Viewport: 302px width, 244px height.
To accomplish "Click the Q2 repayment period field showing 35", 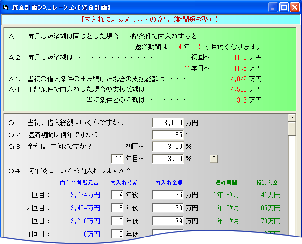I will pos(168,134).
